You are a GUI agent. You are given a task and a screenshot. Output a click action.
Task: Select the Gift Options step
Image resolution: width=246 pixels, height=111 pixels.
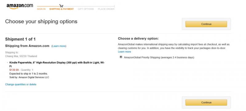click(86, 9)
